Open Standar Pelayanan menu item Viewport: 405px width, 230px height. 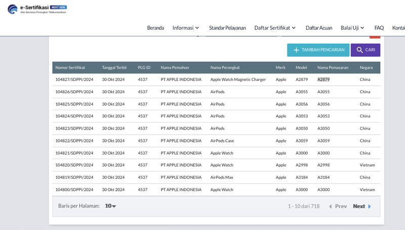(x=227, y=28)
